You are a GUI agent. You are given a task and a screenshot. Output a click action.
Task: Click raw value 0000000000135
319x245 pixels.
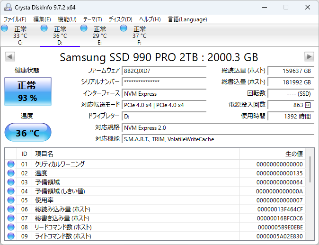point(279,173)
